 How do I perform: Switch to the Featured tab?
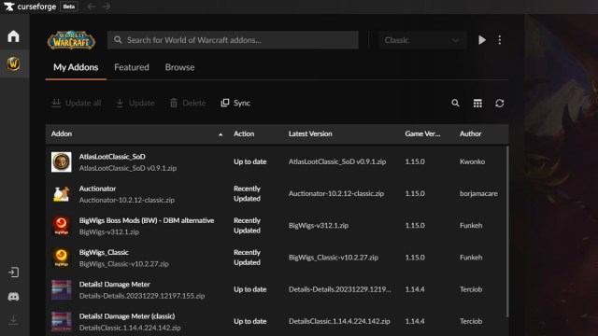click(132, 67)
